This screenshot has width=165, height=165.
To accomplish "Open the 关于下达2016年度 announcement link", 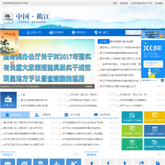I will coord(132,105).
